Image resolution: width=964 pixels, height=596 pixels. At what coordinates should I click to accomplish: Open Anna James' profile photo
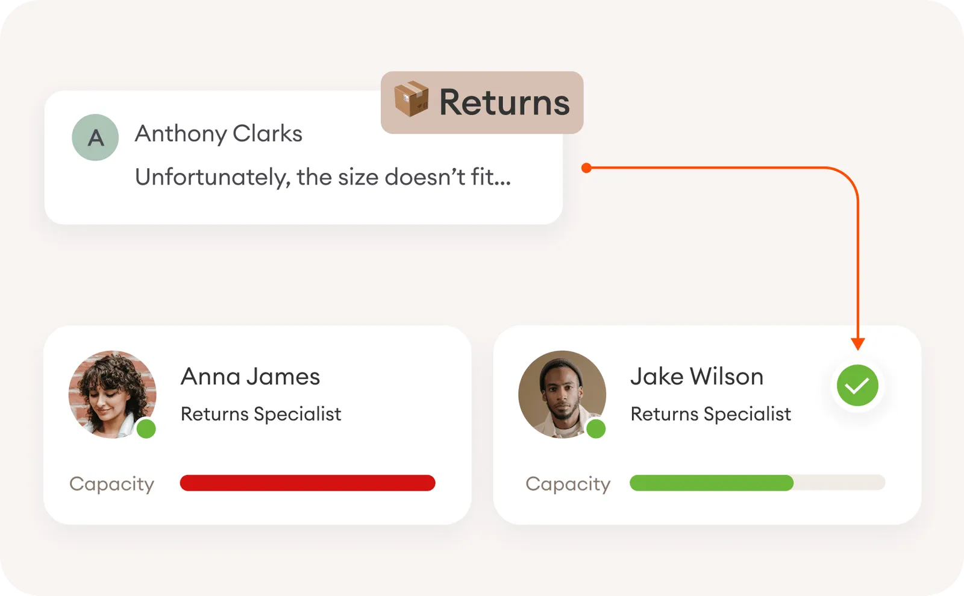tap(111, 393)
